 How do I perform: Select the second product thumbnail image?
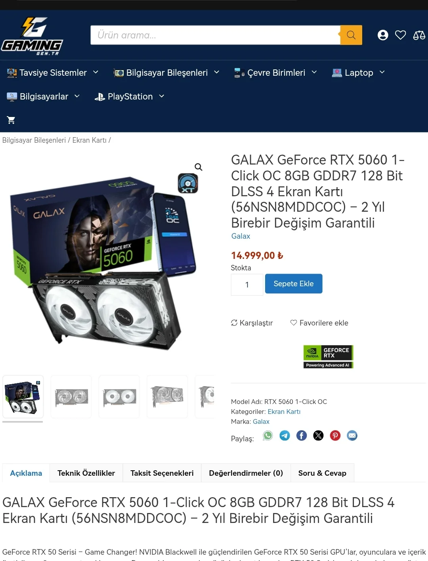tap(71, 396)
